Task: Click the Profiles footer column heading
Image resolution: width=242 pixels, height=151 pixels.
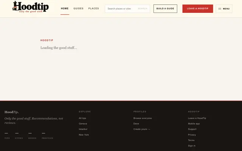Action: pyautogui.click(x=140, y=112)
